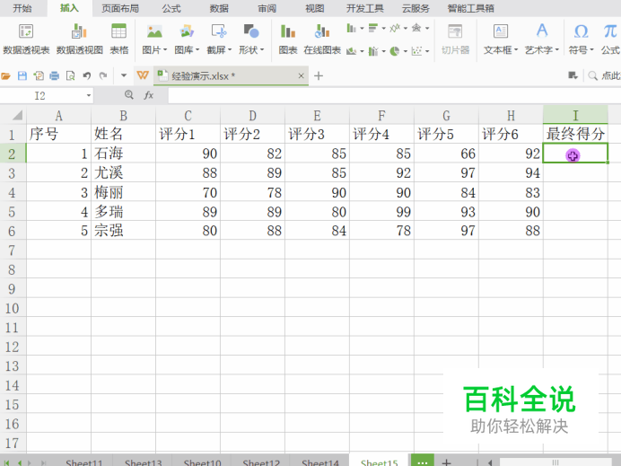Expand the 艺术字 dropdown arrow

coord(557,50)
